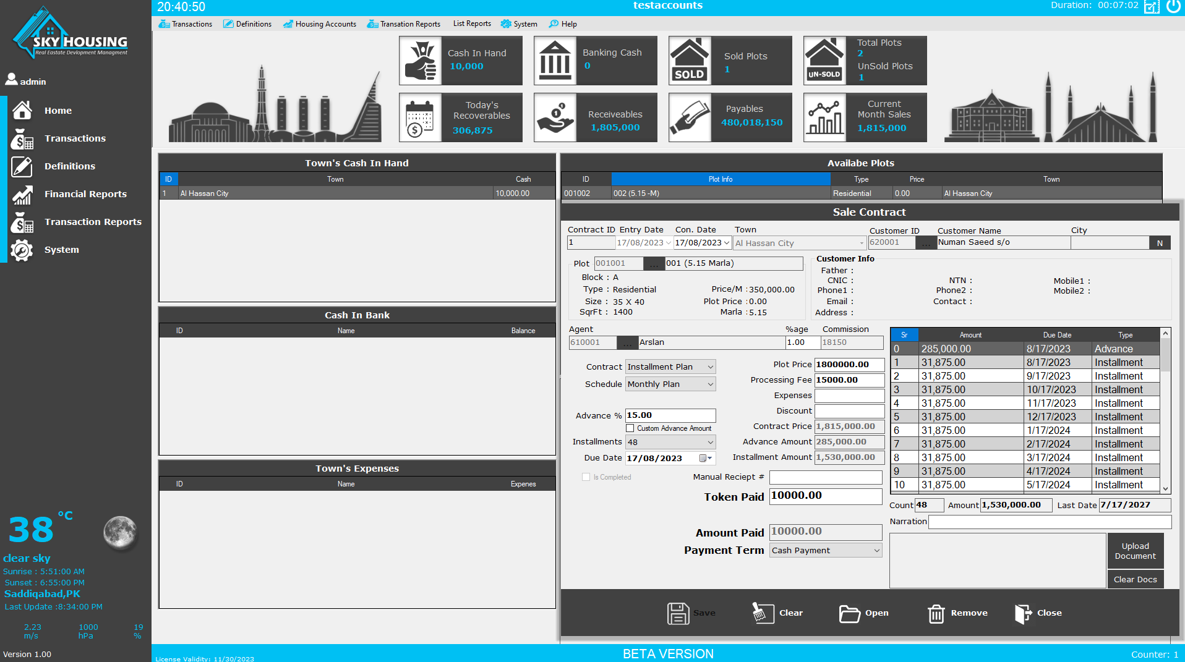Click the Payables tile icon
The height and width of the screenshot is (662, 1185).
point(690,117)
